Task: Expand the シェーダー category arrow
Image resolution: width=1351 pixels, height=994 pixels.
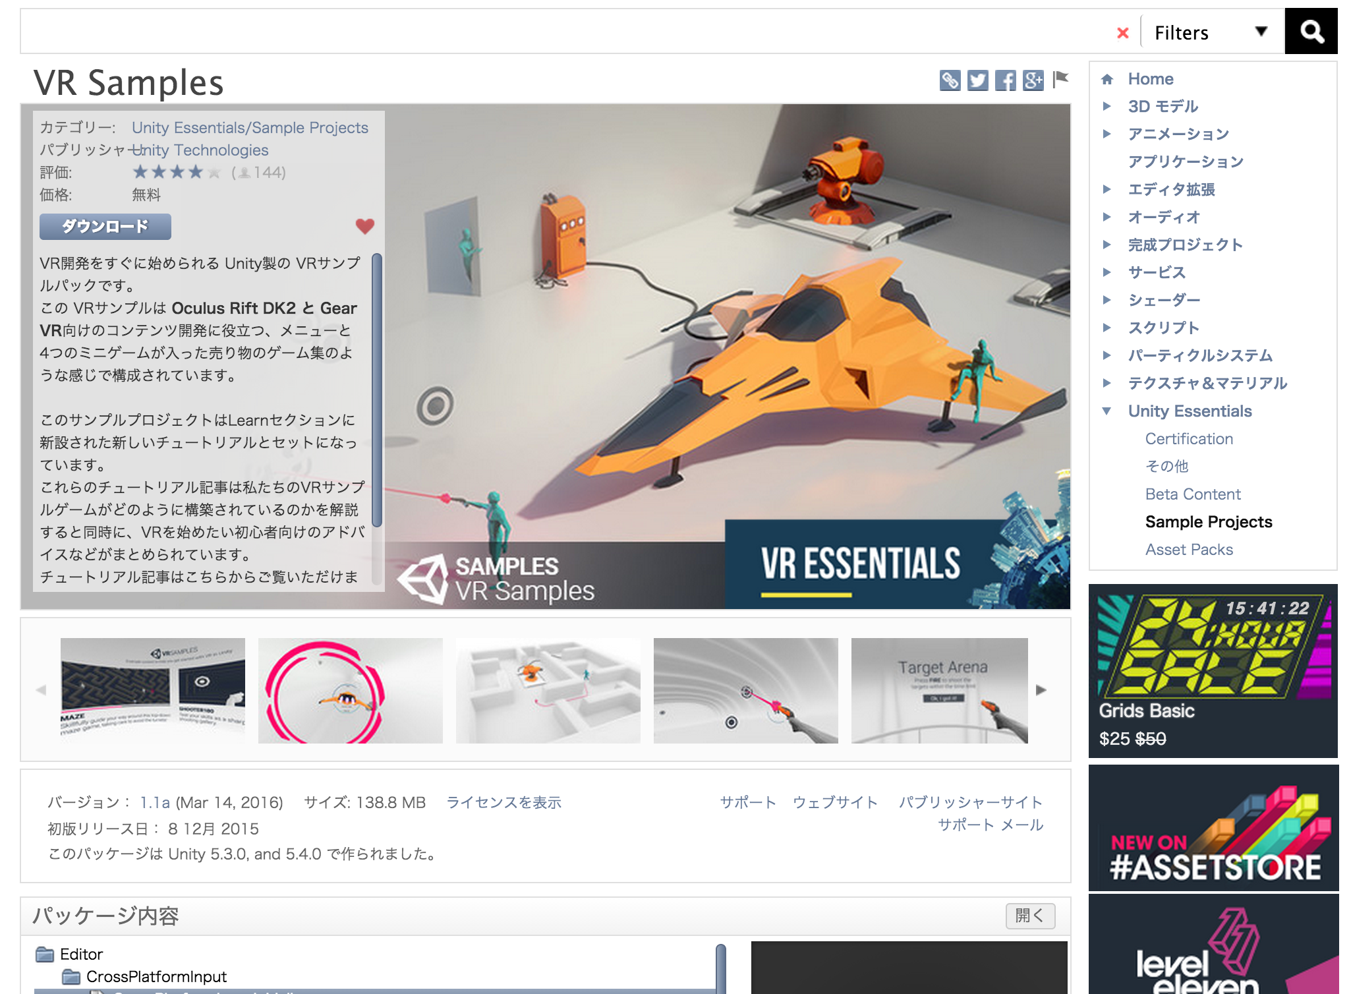Action: (1107, 299)
